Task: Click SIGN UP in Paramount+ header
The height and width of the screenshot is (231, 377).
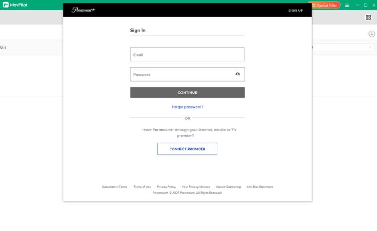Action: [x=296, y=10]
